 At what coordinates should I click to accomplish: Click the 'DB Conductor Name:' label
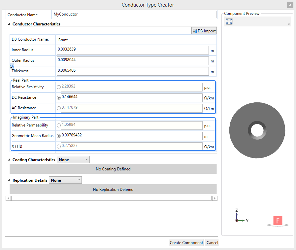30,39
